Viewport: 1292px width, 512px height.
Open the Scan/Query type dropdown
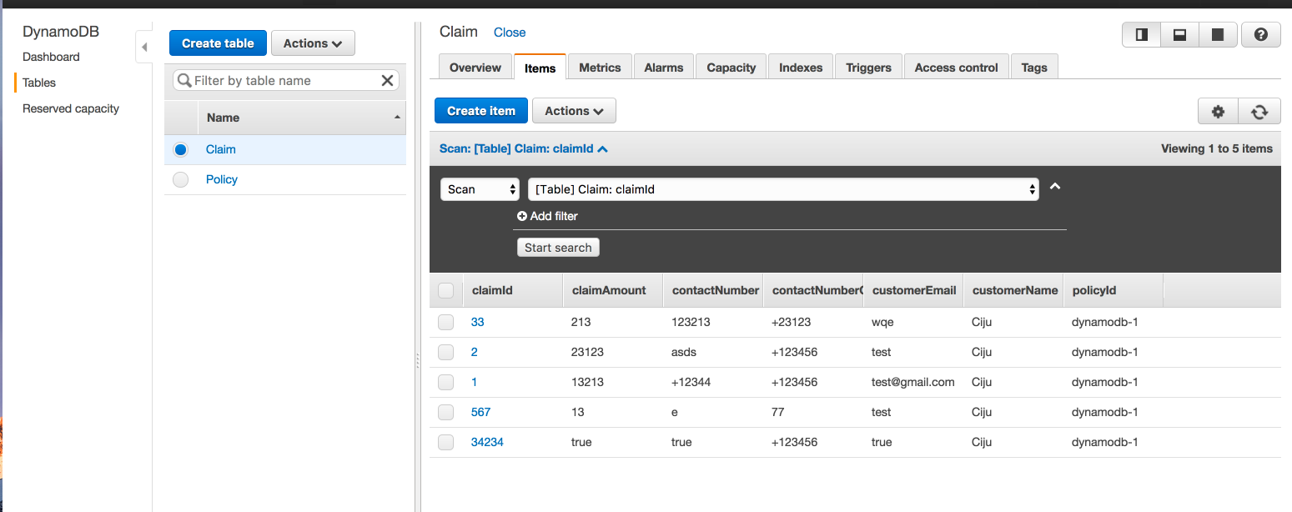480,189
